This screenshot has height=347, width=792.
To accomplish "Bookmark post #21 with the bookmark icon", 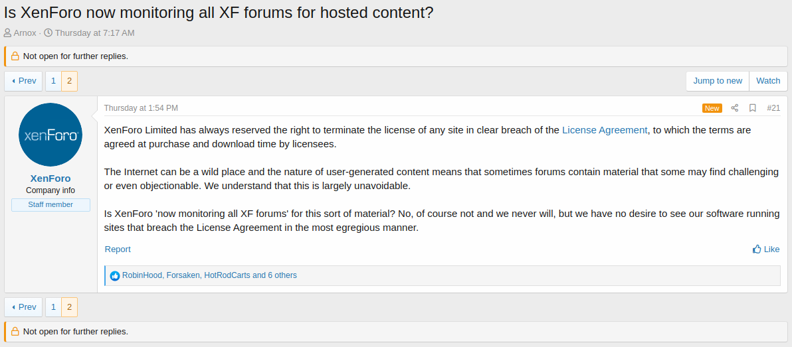I will pyautogui.click(x=753, y=108).
